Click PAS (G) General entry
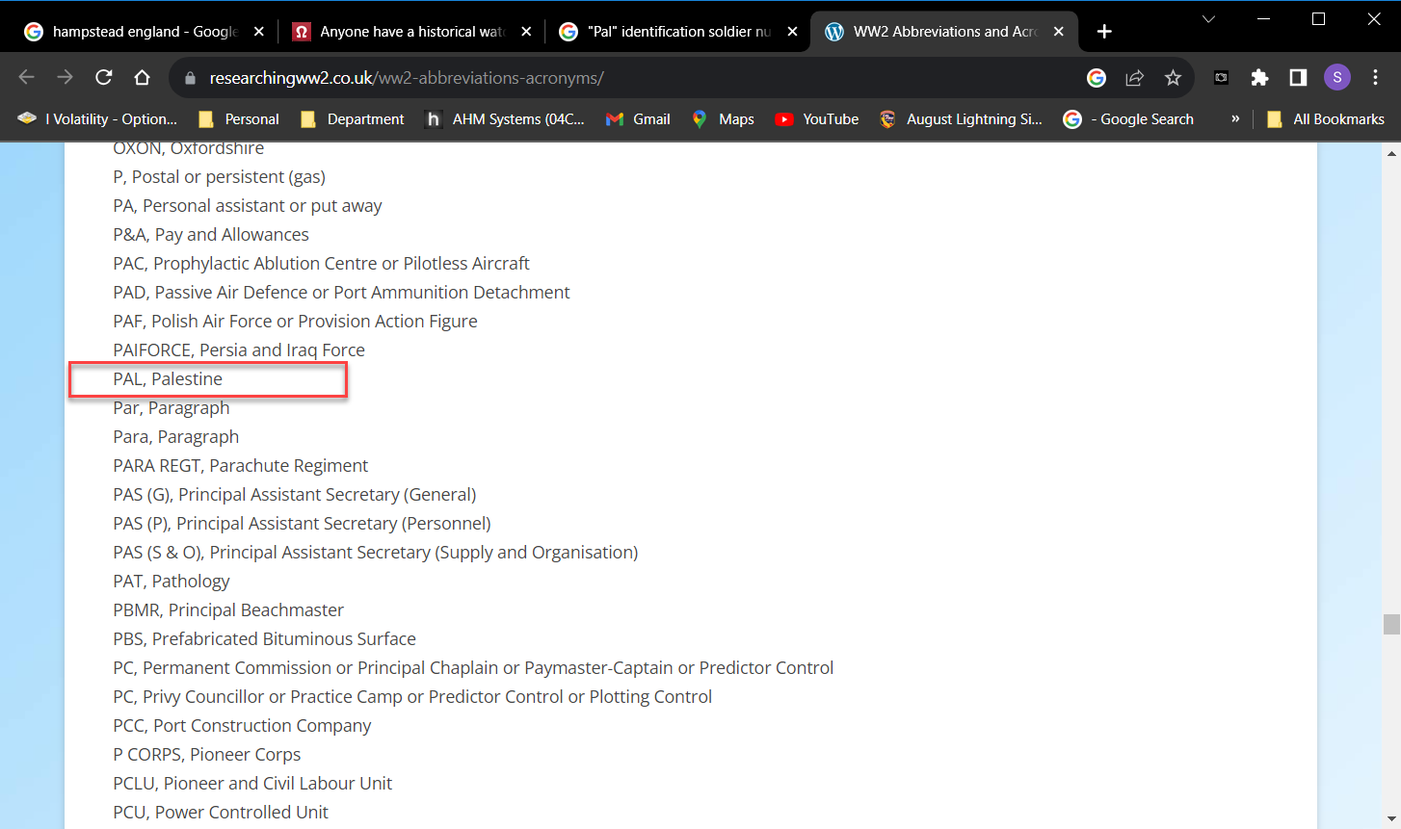1401x829 pixels. click(x=295, y=495)
